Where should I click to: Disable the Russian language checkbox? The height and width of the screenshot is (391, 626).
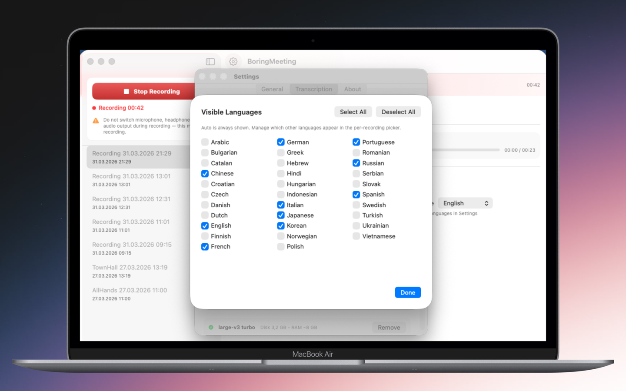click(x=356, y=163)
